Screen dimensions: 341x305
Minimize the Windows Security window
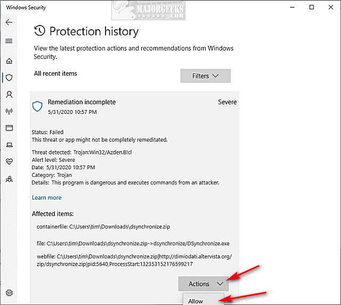tap(293, 7)
